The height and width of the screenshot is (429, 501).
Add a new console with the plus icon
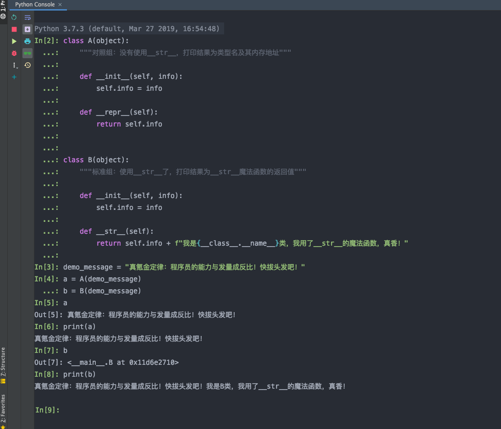point(14,77)
